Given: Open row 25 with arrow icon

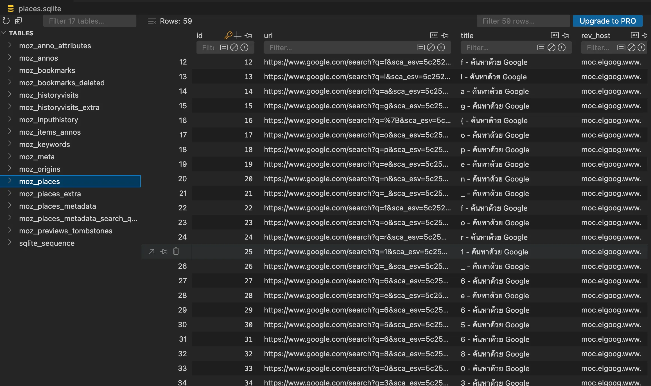Looking at the screenshot, I should [x=152, y=251].
